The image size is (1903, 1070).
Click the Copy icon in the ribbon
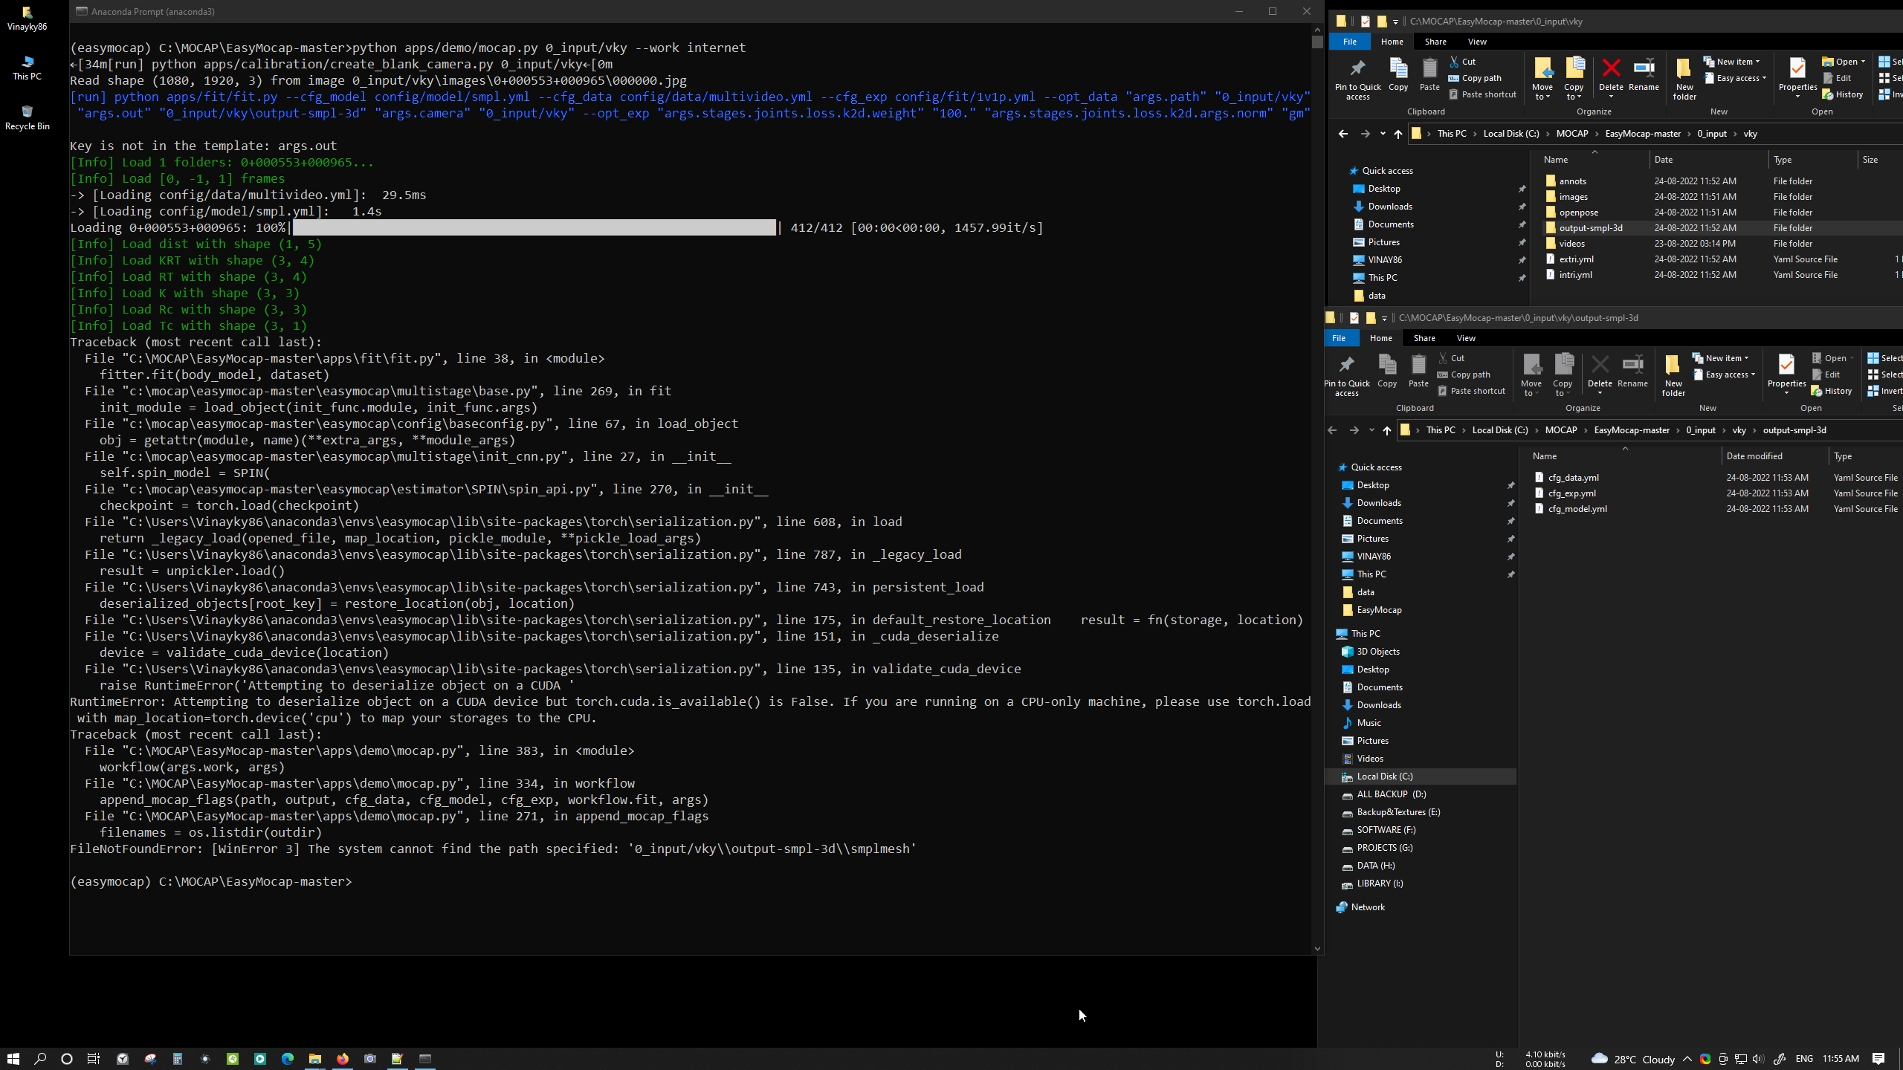[x=1398, y=74]
